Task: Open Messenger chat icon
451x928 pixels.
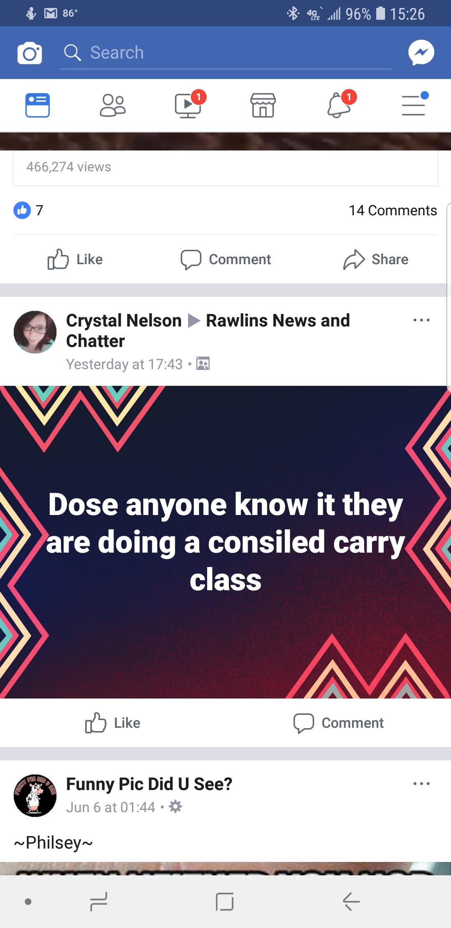Action: point(421,53)
